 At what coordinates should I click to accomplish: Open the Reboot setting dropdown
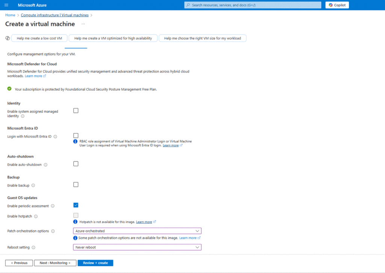click(137, 247)
